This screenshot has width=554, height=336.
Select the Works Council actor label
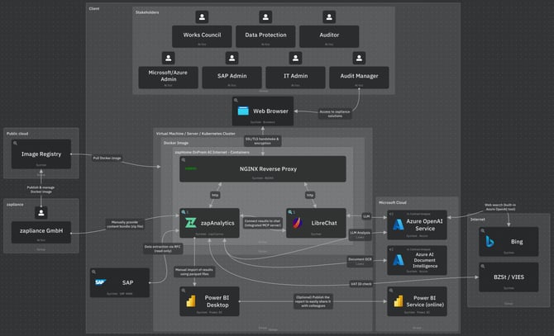(x=202, y=35)
